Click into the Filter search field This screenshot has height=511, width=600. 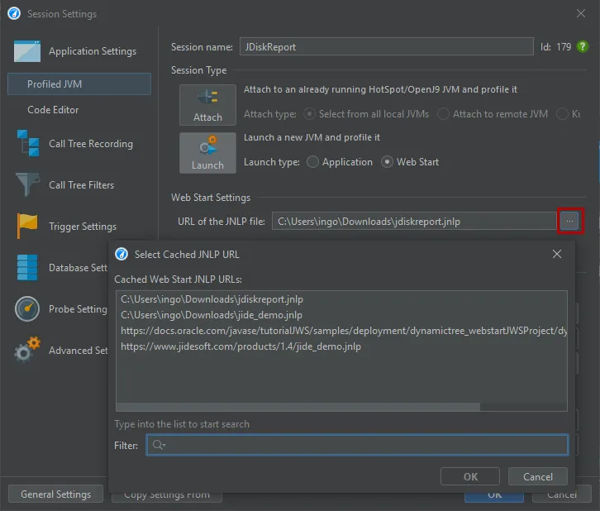point(357,445)
